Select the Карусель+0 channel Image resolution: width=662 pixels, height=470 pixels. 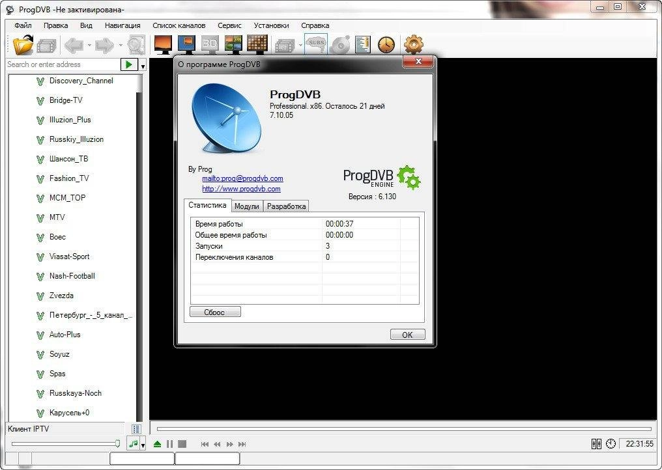coord(69,413)
